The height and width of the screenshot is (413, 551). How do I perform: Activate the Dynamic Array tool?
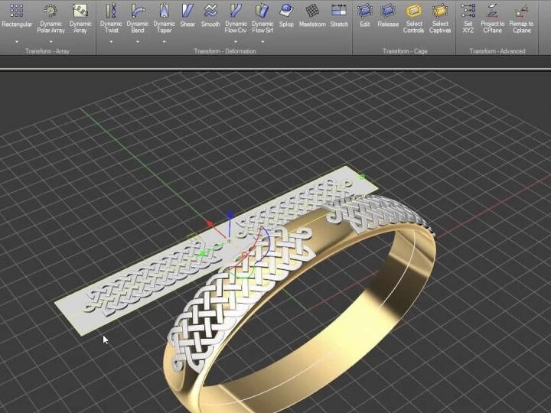point(80,12)
